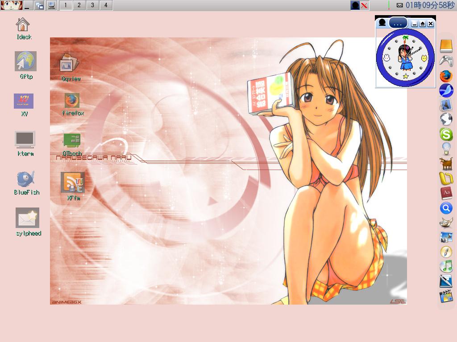Switch to workspace 2
The image size is (457, 342).
tap(79, 5)
